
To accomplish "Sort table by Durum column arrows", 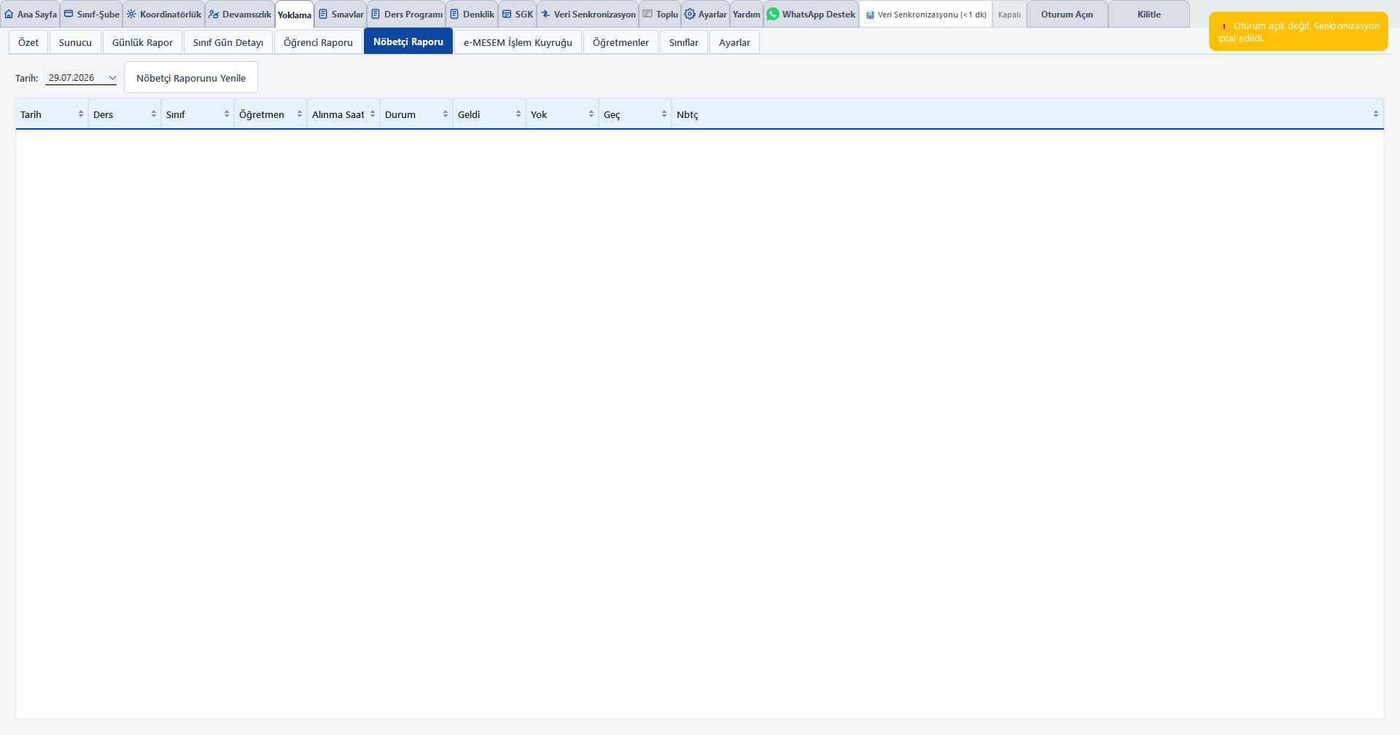I will point(446,114).
